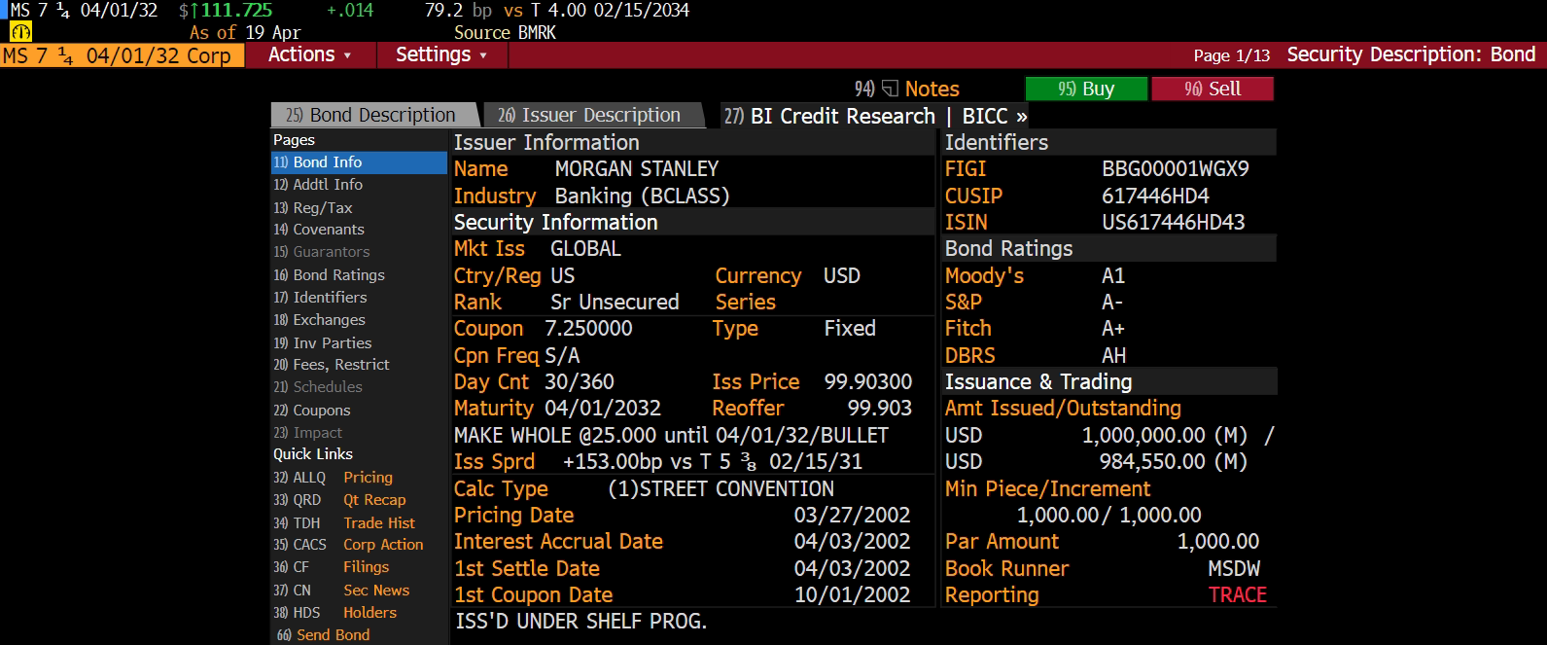Open CN Sec News quick link
1547x645 pixels.
click(341, 591)
